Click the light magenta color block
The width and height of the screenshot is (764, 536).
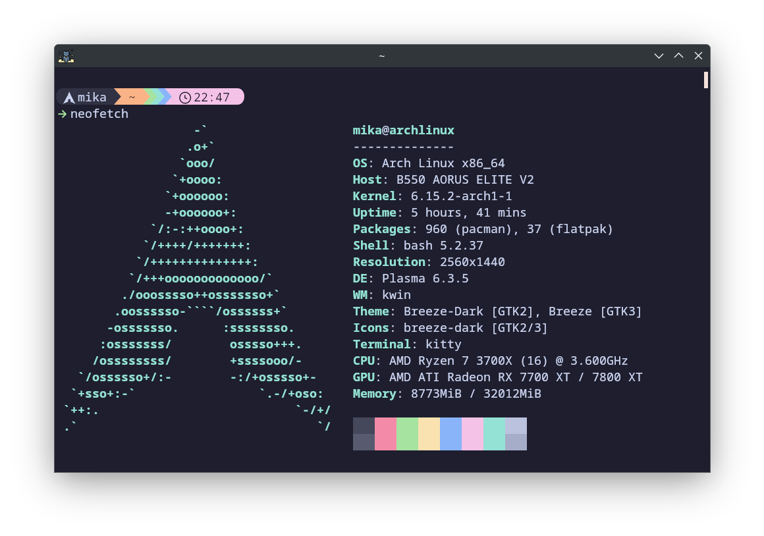pos(473,434)
